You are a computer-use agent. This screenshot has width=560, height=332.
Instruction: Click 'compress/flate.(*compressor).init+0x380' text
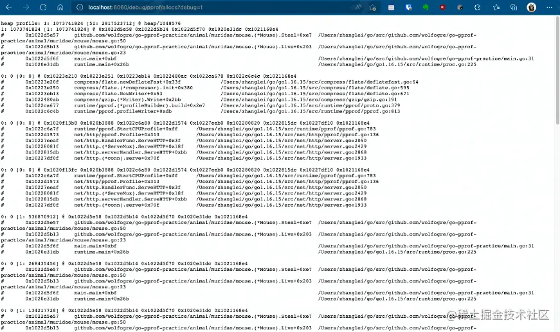coord(133,88)
